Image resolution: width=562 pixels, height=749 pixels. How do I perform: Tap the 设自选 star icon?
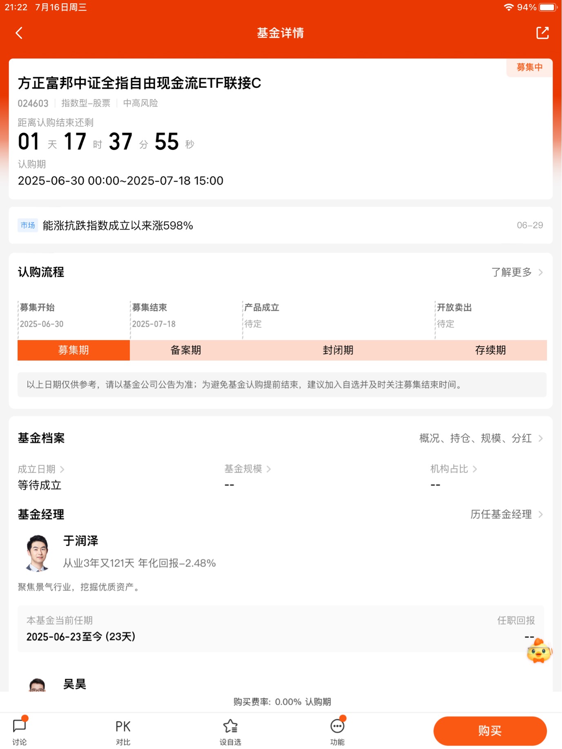(230, 731)
